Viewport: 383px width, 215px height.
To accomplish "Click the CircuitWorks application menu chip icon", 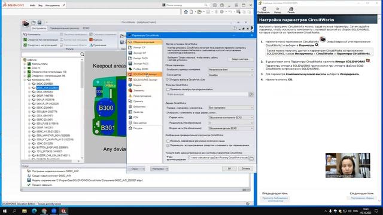I will 25,23.
